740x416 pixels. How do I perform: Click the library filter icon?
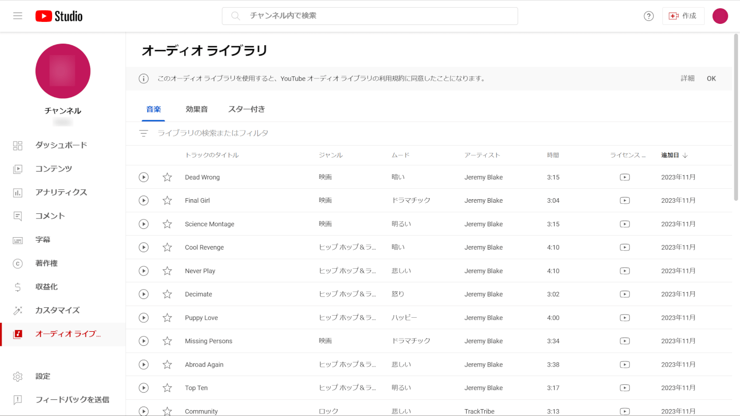[x=144, y=134]
